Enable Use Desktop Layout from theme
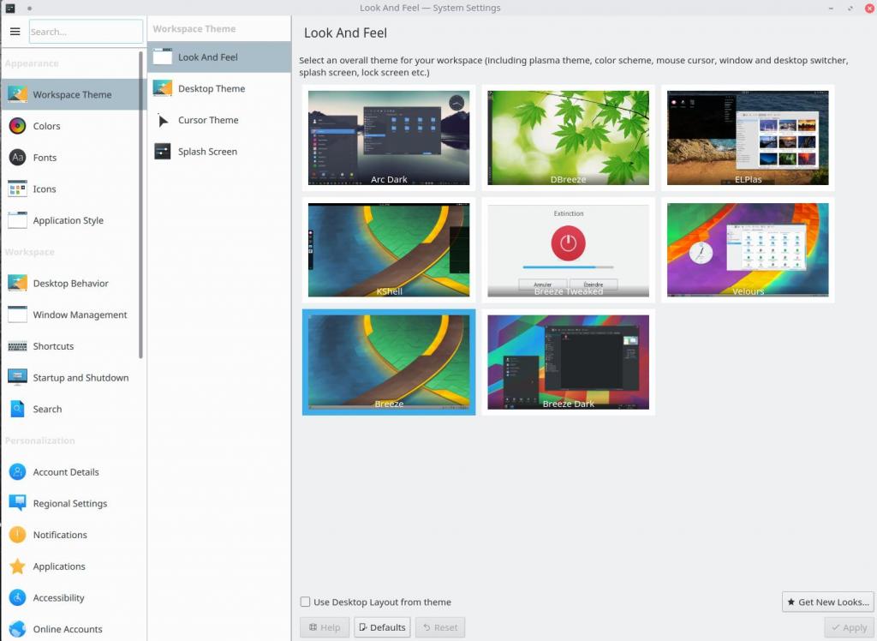Image resolution: width=877 pixels, height=641 pixels. coord(306,602)
